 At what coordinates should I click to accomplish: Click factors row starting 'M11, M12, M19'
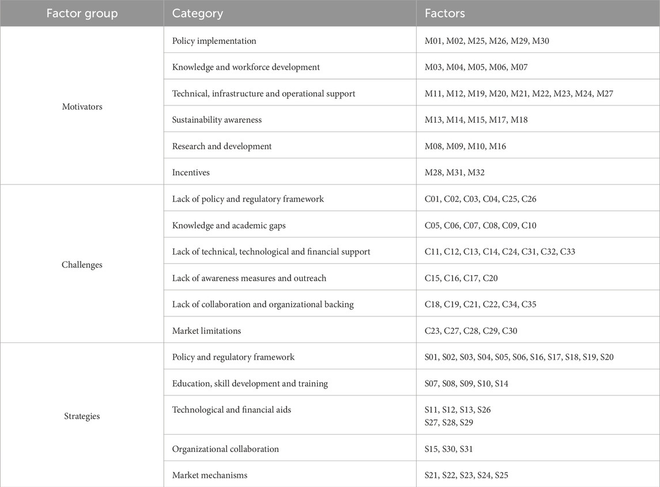pyautogui.click(x=519, y=93)
